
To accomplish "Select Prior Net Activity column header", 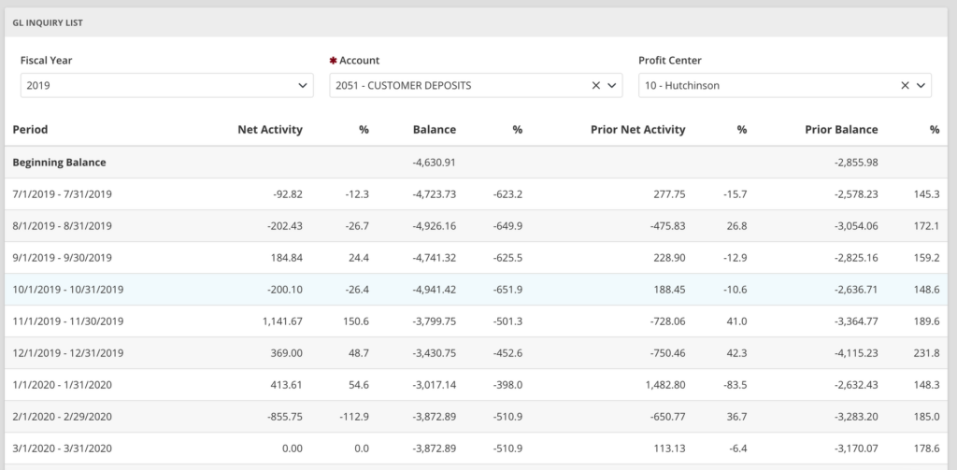I will point(637,130).
